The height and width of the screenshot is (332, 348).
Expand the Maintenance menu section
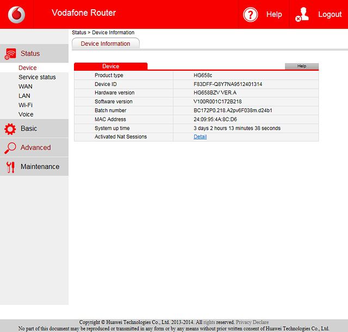pos(40,167)
